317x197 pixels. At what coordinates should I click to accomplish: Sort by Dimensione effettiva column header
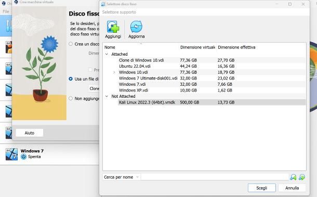click(x=236, y=47)
